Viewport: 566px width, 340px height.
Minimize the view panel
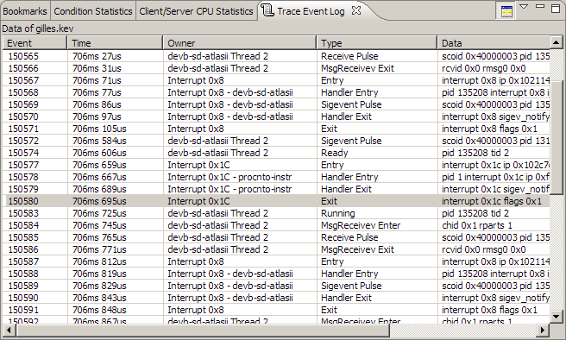click(540, 6)
